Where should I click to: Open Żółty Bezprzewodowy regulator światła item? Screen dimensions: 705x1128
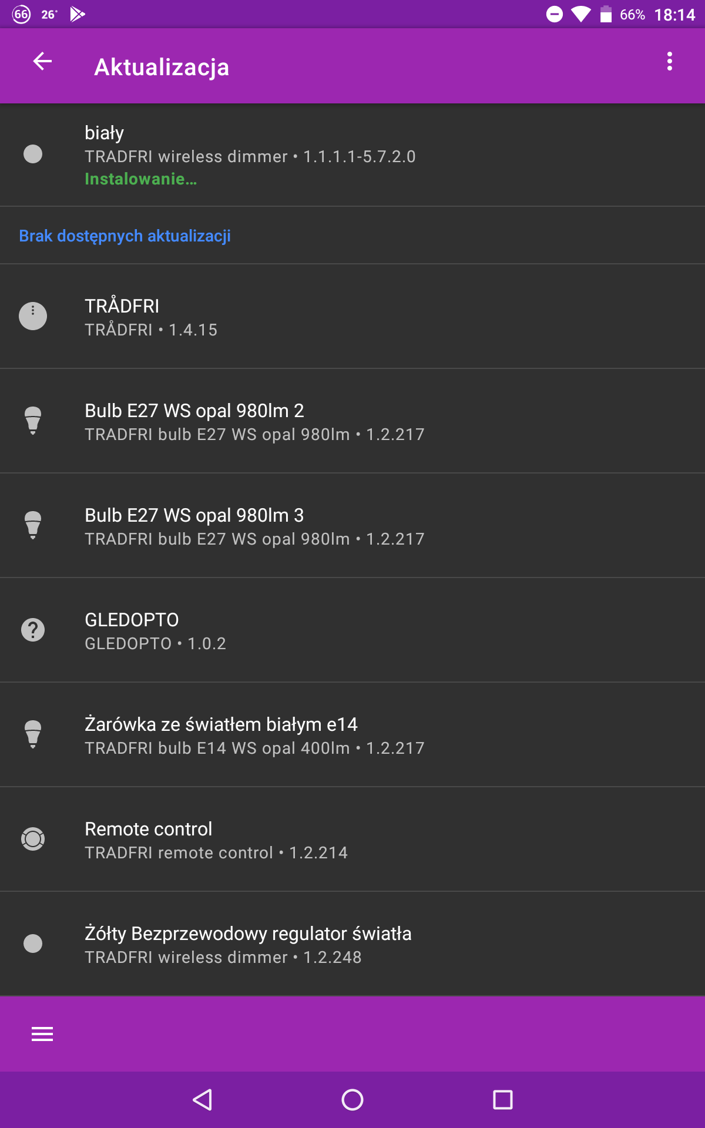coord(352,944)
